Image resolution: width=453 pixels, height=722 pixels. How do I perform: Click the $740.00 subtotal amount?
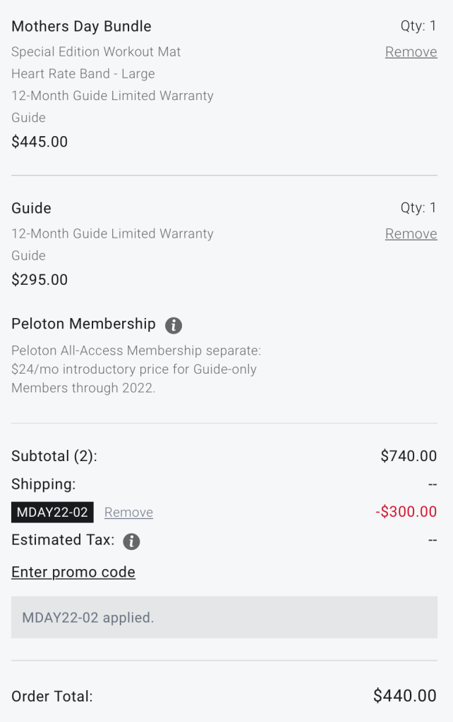tap(409, 456)
